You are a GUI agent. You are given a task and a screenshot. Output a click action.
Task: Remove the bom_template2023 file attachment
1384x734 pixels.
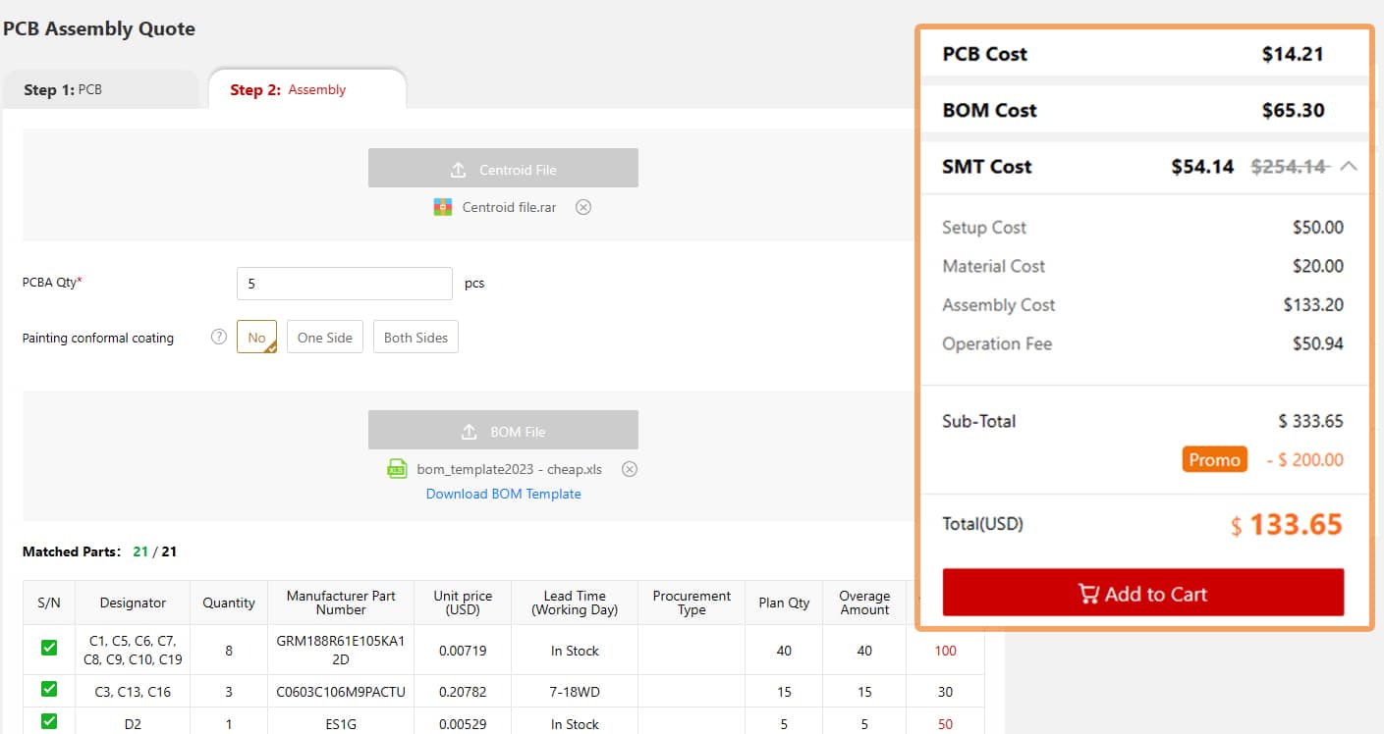coord(630,469)
